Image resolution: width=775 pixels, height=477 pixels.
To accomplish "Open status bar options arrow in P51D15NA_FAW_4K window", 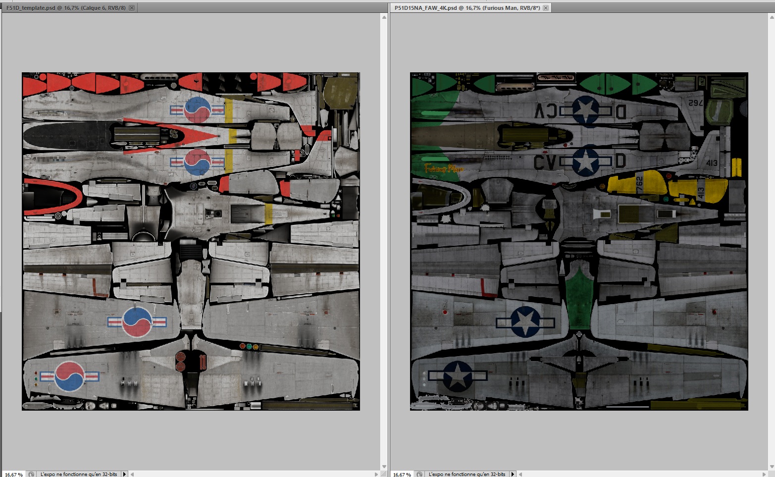I will (x=513, y=474).
